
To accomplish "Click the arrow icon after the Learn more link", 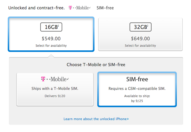I will 128,119.
